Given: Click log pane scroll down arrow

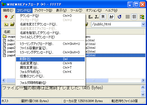Looking at the screenshot, I should coord(143,94).
